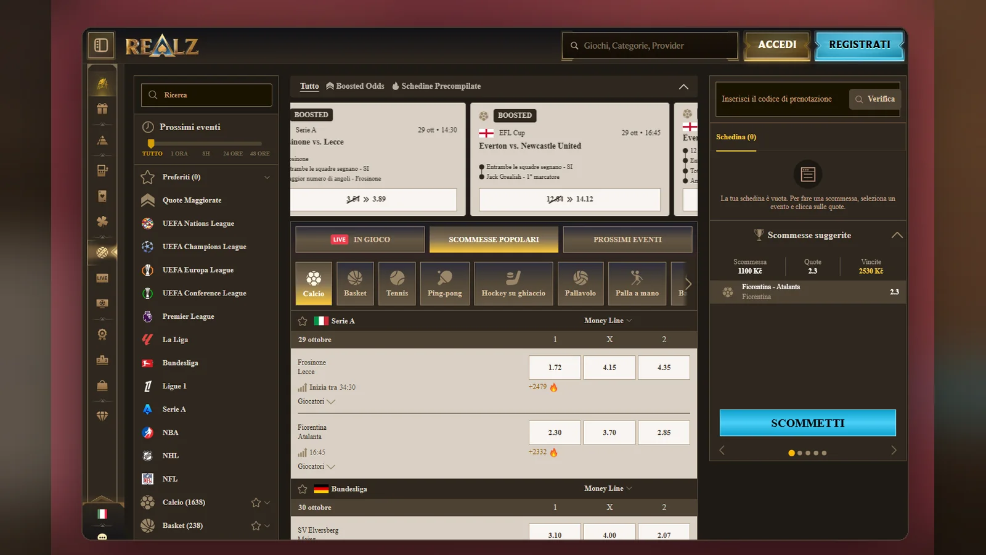The image size is (986, 555).
Task: Expand Giocatori under Fiorentina Atalanta
Action: pyautogui.click(x=316, y=467)
